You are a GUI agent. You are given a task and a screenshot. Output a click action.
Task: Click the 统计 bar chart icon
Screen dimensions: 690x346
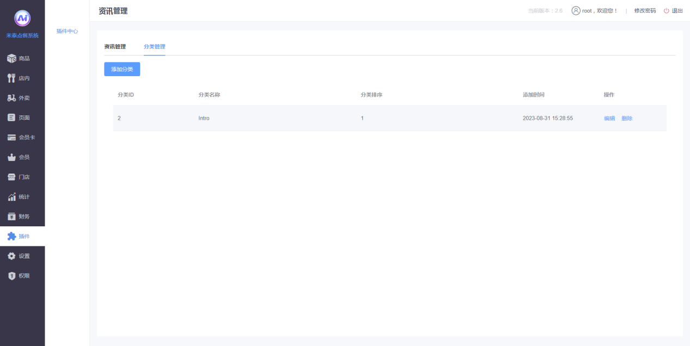[x=11, y=197]
